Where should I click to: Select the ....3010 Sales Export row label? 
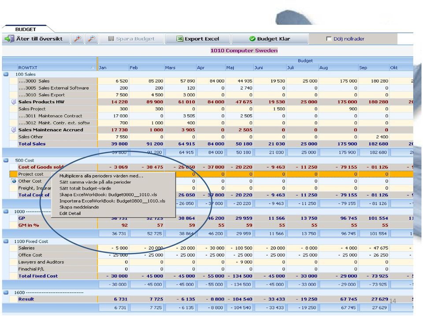41,95
